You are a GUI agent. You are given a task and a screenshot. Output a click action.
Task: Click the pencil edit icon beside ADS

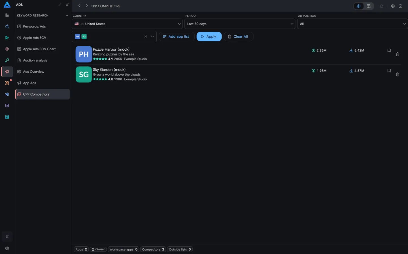coord(59,5)
